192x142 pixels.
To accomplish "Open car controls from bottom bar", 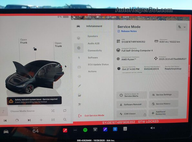I will coord(6,132).
